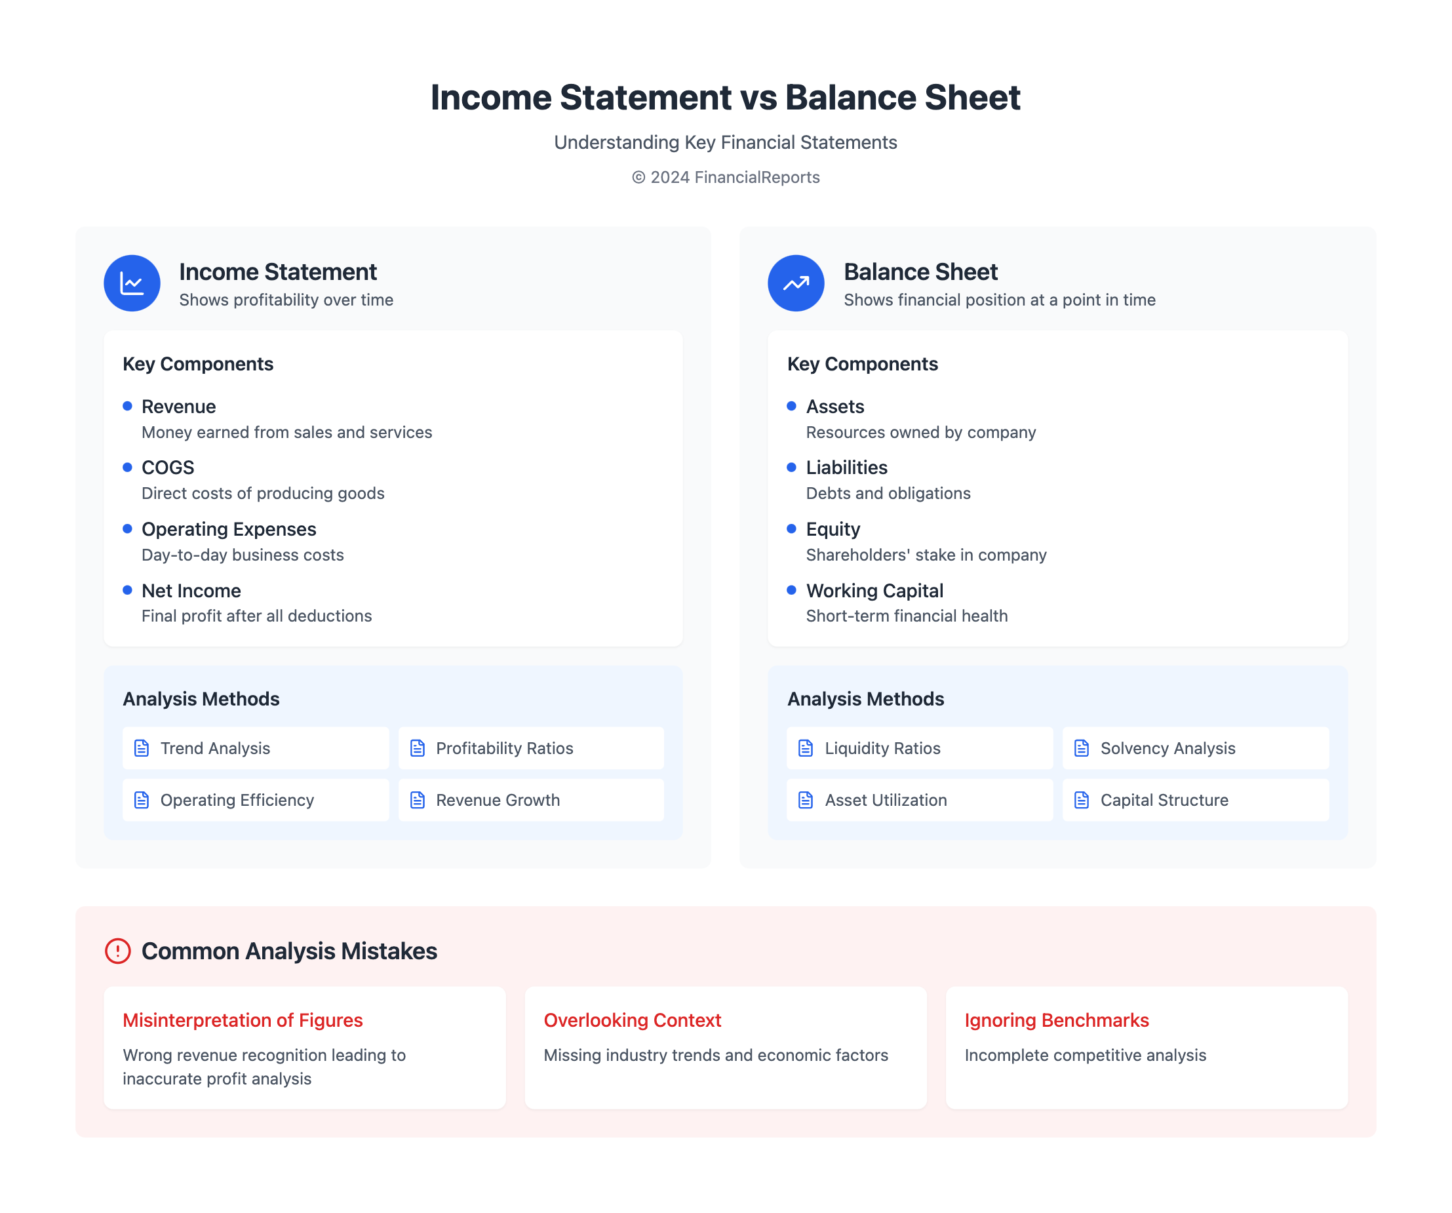Click the blue bullet next to Revenue

pos(127,406)
